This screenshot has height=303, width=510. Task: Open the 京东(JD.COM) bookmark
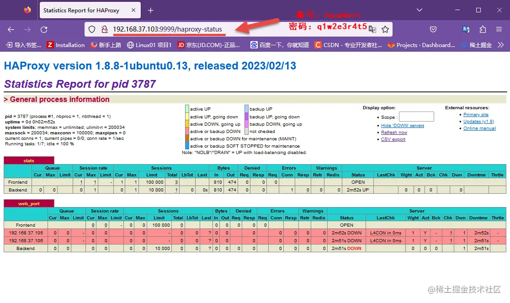coord(209,45)
